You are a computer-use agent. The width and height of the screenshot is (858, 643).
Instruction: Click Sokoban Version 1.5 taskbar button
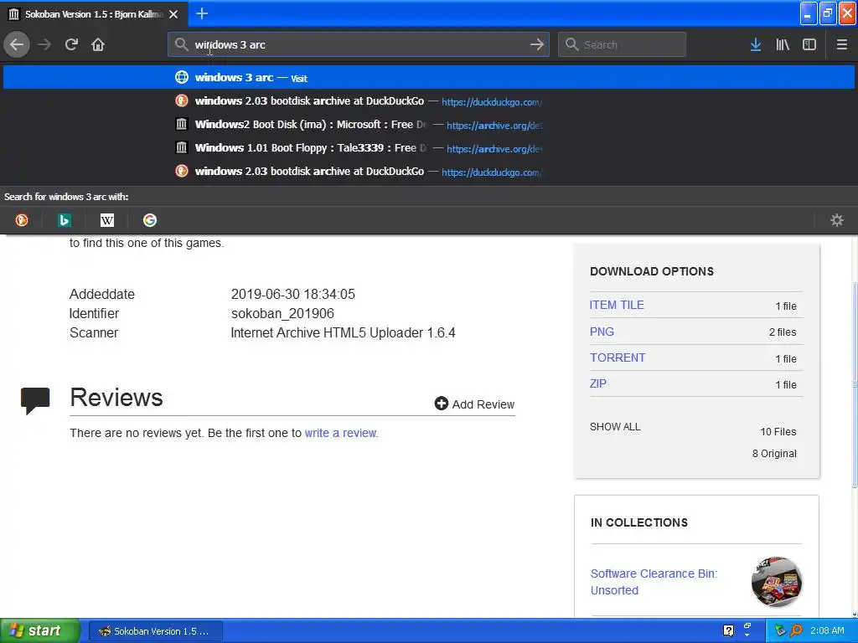click(x=155, y=631)
